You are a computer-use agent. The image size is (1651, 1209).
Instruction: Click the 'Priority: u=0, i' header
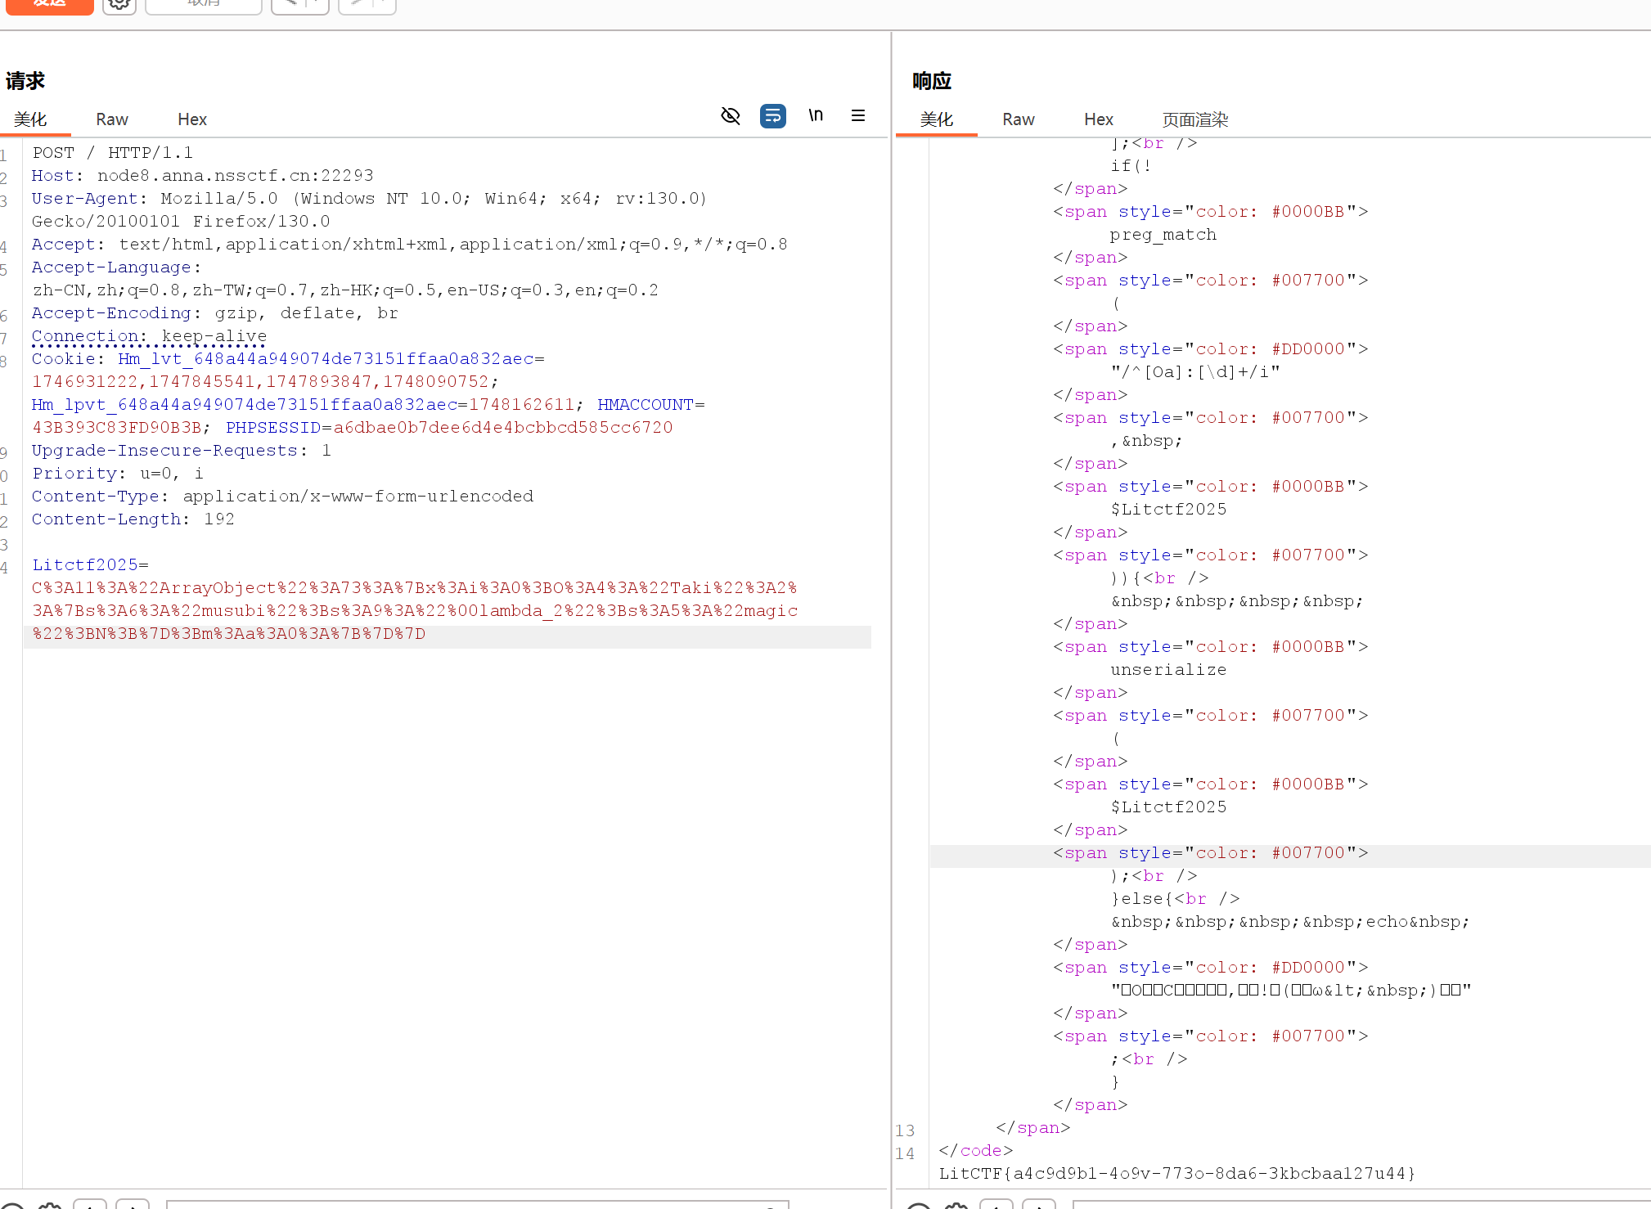click(x=118, y=474)
